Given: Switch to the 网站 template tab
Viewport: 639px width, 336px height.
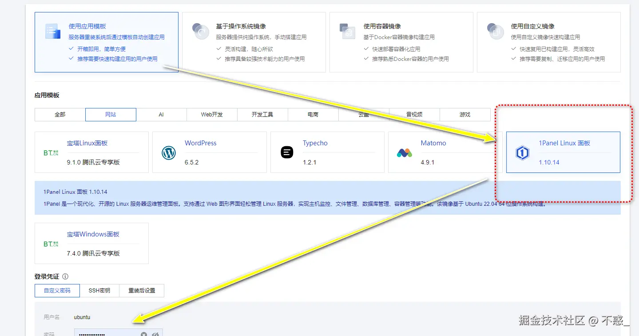Looking at the screenshot, I should click(x=111, y=115).
